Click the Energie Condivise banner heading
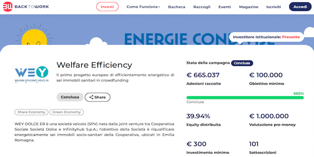314x157 pixels. [x=177, y=39]
